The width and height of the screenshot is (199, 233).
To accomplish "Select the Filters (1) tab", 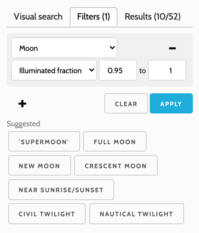I will [x=93, y=17].
